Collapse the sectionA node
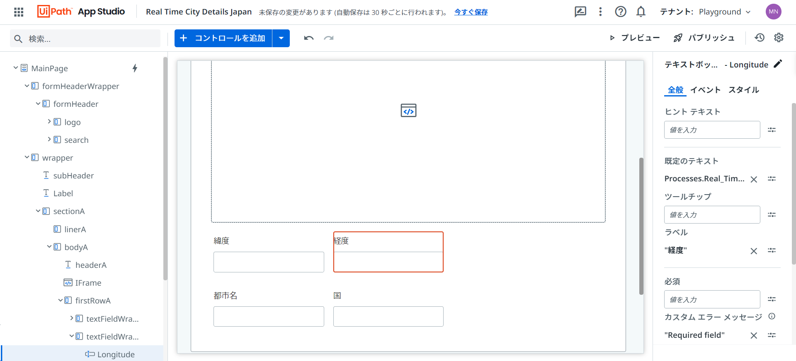The width and height of the screenshot is (796, 361). 38,211
